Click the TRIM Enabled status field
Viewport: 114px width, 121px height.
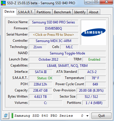tap(94, 60)
